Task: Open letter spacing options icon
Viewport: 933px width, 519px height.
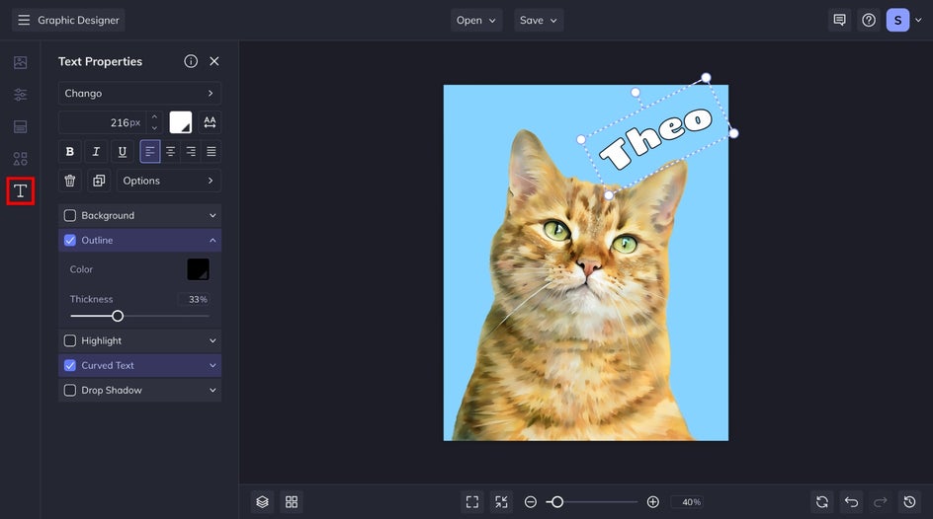Action: pos(210,122)
